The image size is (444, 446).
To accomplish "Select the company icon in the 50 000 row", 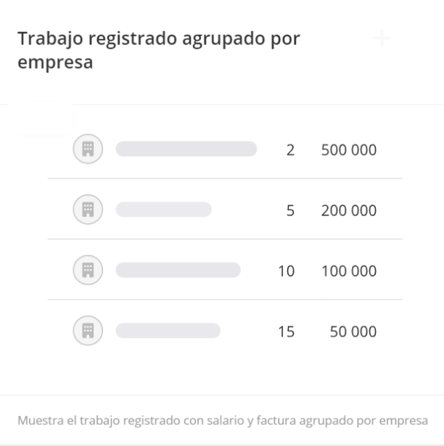I will click(88, 331).
